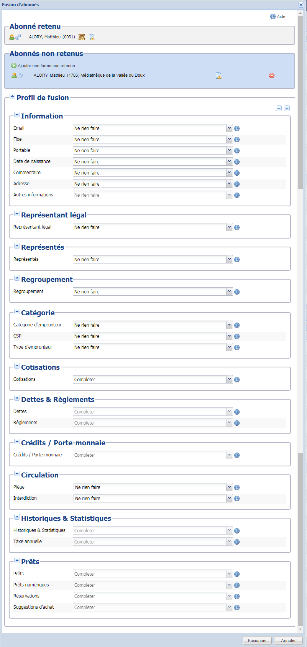This screenshot has width=307, height=647.
Task: Open the Type d'emprunteur dropdown
Action: point(229,347)
